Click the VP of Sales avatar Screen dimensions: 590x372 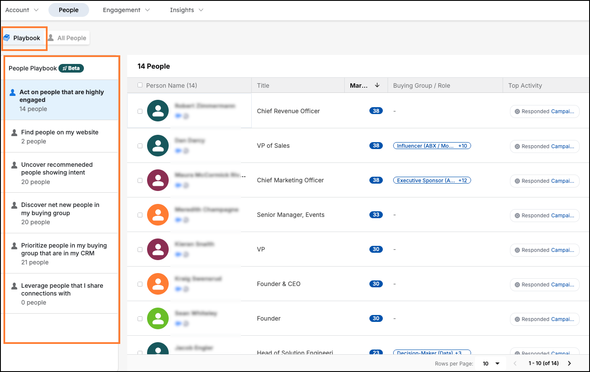(x=158, y=146)
